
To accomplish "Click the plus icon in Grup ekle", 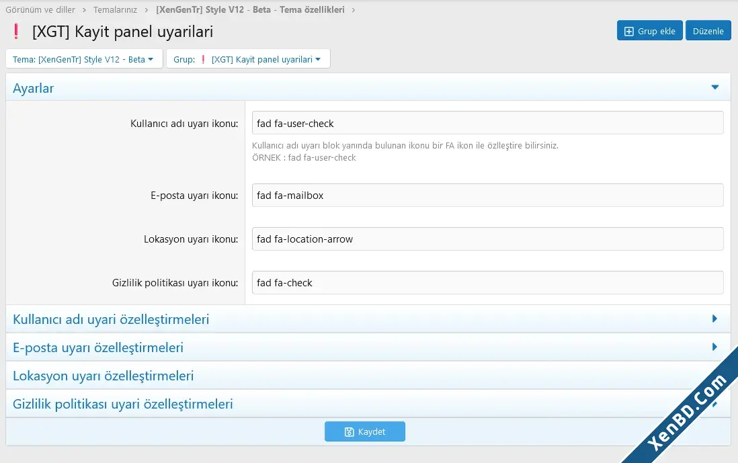I will click(x=629, y=31).
